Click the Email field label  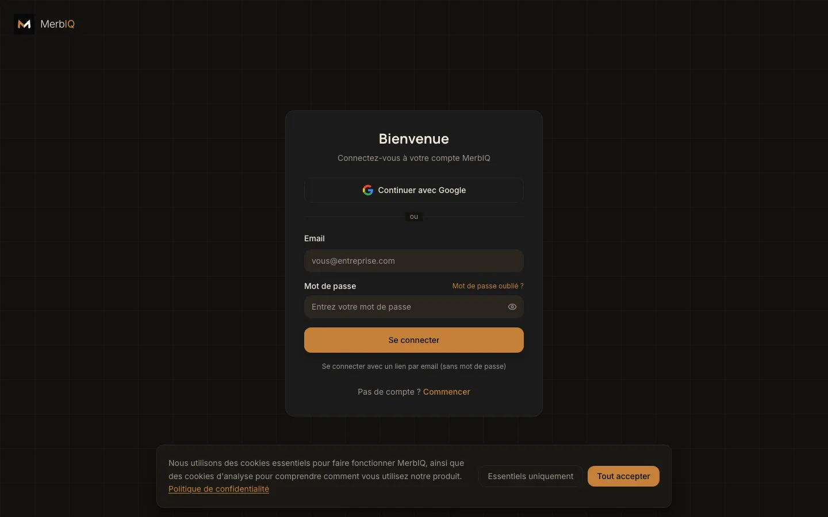click(x=315, y=238)
